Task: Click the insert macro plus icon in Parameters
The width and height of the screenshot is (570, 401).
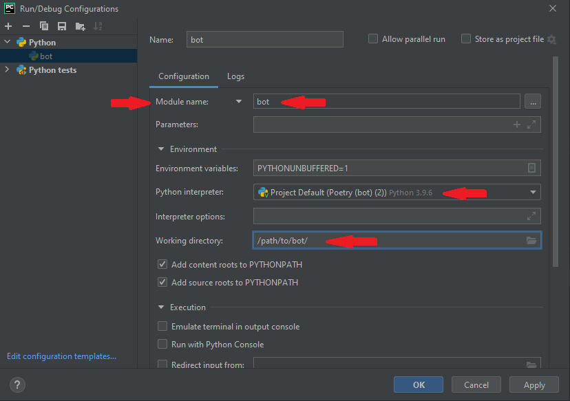Action: 517,124
